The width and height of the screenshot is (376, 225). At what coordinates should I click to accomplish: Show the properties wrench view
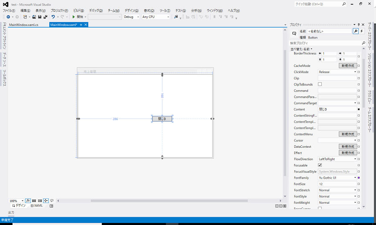(x=356, y=31)
